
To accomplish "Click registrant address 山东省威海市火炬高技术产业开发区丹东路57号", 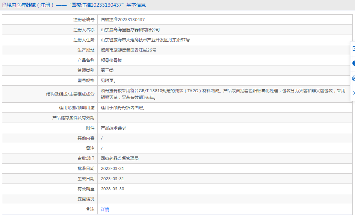I will pos(145,40).
